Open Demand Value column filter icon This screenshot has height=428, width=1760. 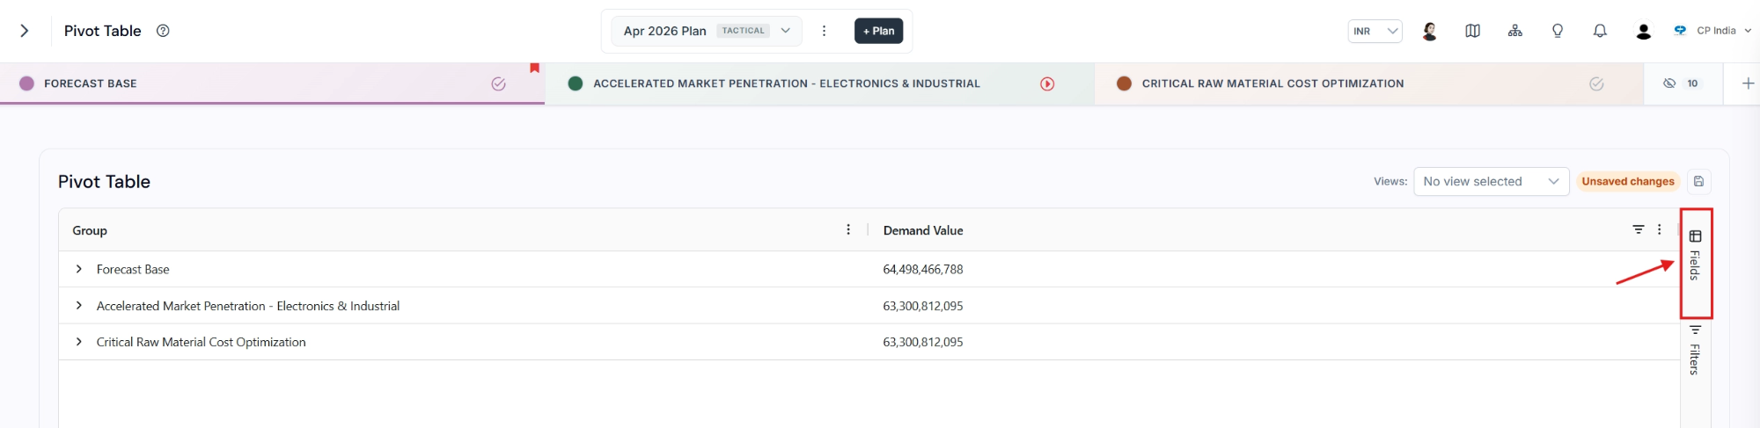(1639, 229)
